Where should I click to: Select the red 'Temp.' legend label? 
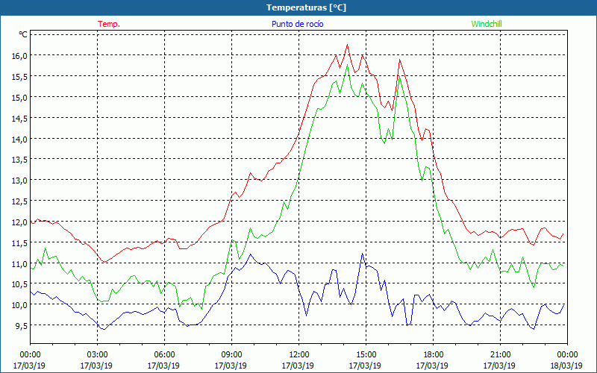coord(109,24)
